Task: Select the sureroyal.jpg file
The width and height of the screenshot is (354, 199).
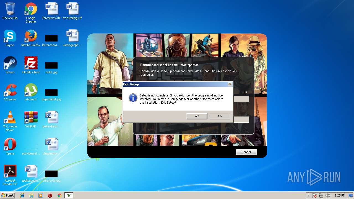Action: (x=51, y=176)
